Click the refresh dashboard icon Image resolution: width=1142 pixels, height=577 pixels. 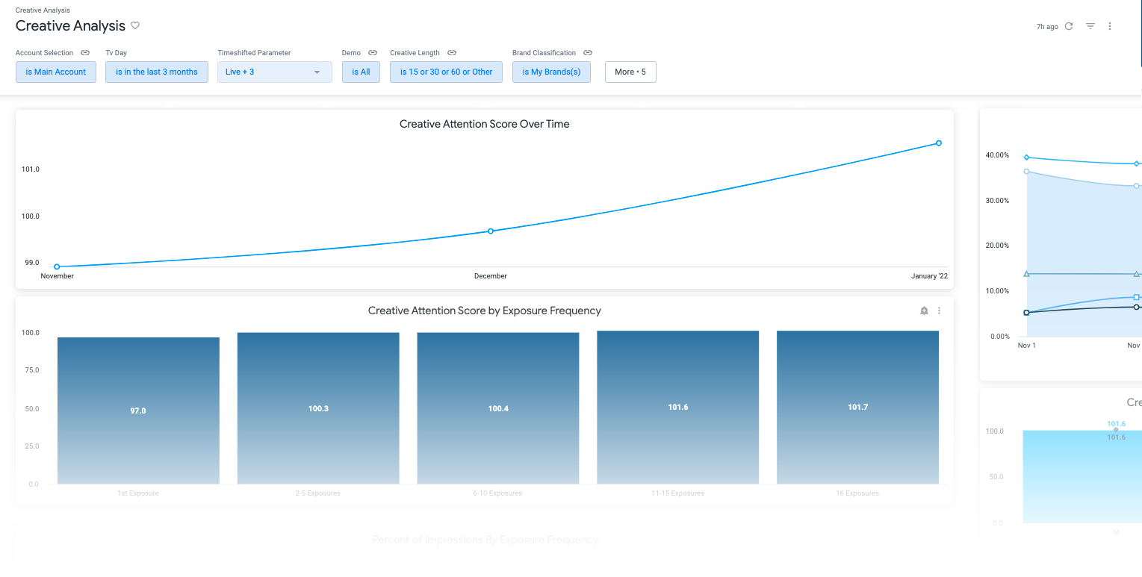point(1068,26)
